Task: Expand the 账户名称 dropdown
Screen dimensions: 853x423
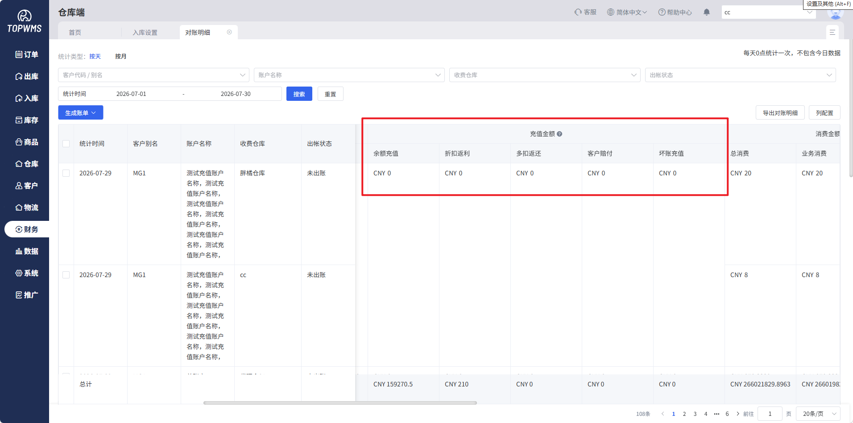Action: 349,75
